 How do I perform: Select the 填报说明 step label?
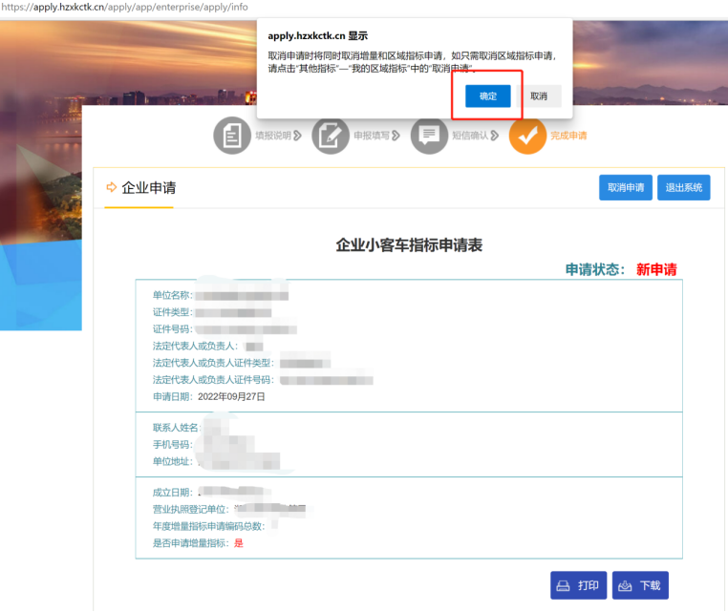[x=272, y=136]
